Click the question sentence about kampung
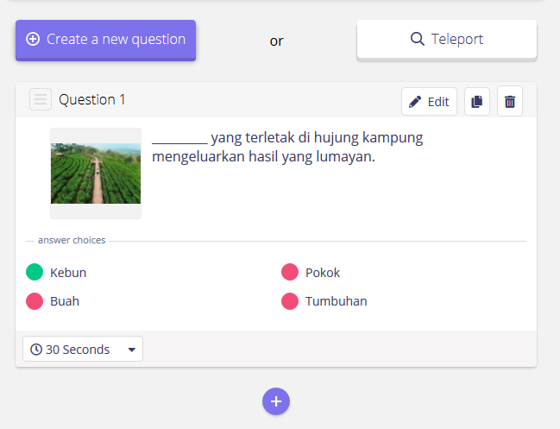 pos(287,147)
